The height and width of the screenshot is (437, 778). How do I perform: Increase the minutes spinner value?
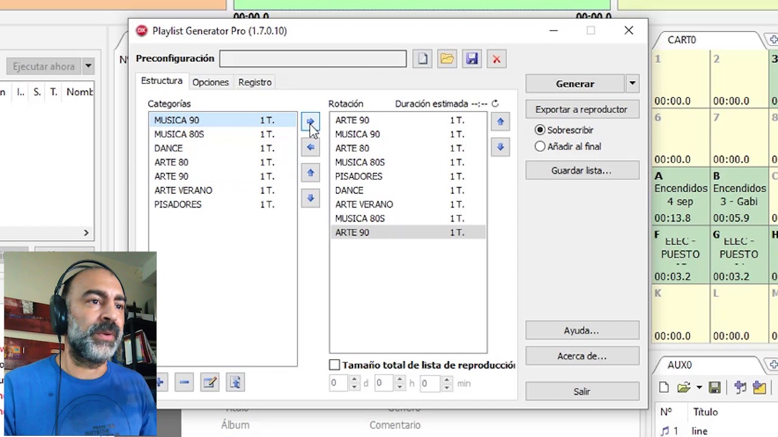(447, 379)
